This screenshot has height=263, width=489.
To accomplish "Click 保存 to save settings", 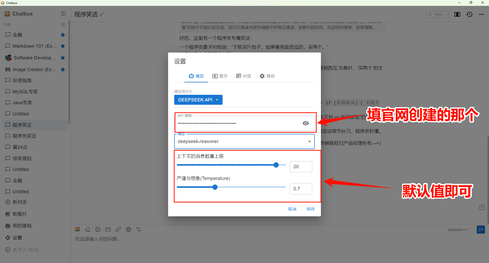I will point(310,209).
